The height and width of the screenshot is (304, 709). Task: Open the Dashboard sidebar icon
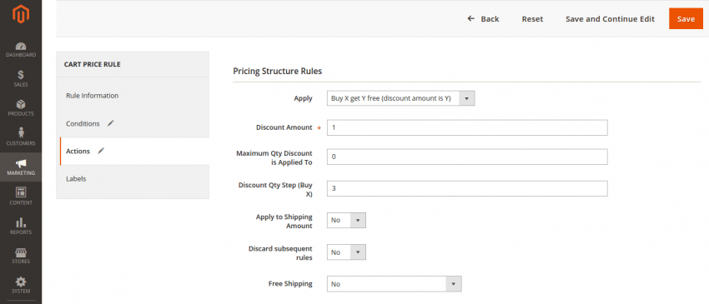click(21, 46)
